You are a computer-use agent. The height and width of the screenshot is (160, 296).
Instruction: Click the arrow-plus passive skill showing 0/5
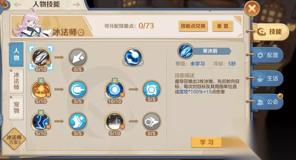(x=78, y=57)
